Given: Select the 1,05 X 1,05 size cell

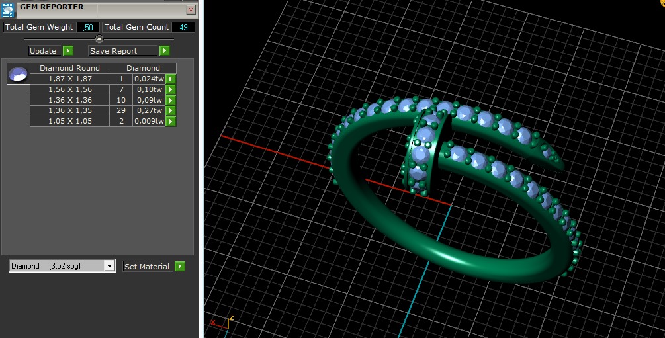Looking at the screenshot, I should point(69,121).
